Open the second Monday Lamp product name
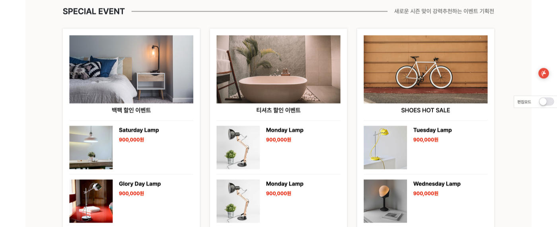Screen dimensions: 557x227 click(285, 184)
